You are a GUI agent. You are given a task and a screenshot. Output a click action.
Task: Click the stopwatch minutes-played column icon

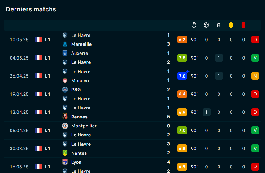point(194,25)
